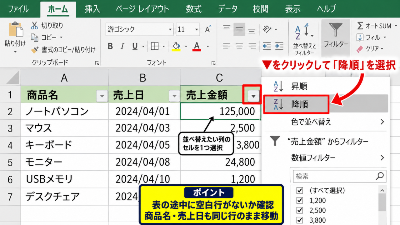The height and width of the screenshot is (225, 400).
Task: Click the Cut (切り取り) scissors icon
Action: pos(34,26)
